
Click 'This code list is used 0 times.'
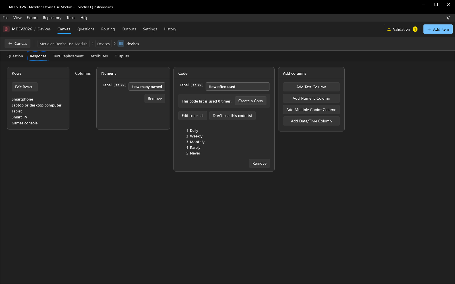[206, 101]
